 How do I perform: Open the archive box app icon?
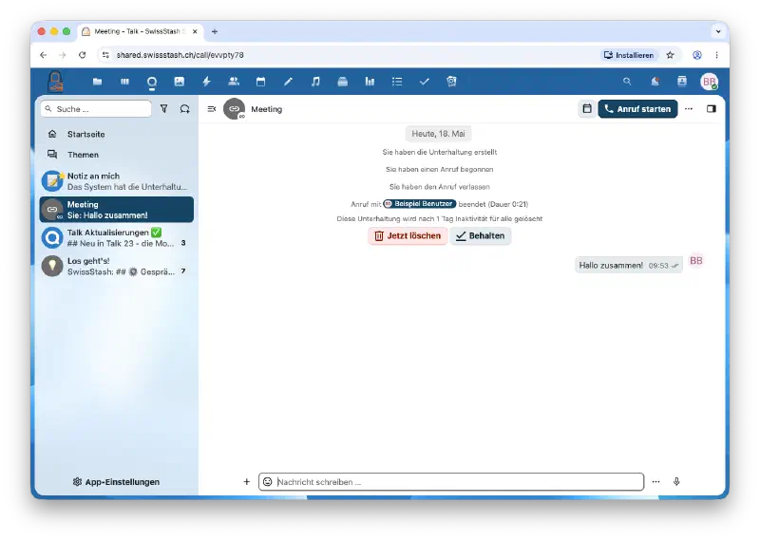point(343,82)
